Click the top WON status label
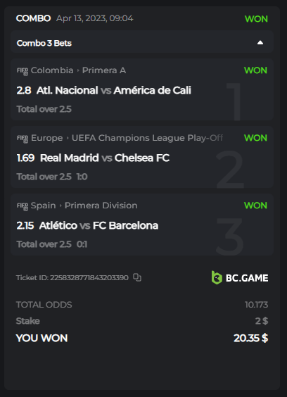This screenshot has width=287, height=397. point(256,19)
